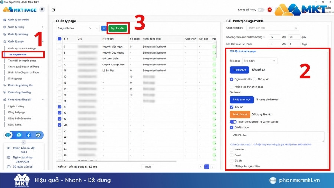Image resolution: width=334 pixels, height=188 pixels.
Task: Click the phone number text field 0862757222
Action: coord(277,137)
